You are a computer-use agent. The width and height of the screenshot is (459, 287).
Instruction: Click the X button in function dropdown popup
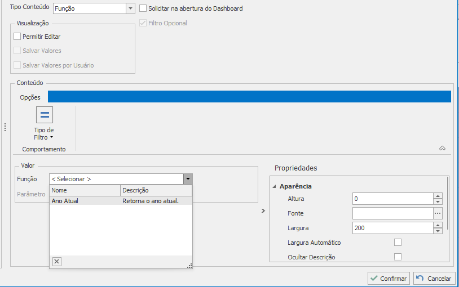click(x=57, y=262)
